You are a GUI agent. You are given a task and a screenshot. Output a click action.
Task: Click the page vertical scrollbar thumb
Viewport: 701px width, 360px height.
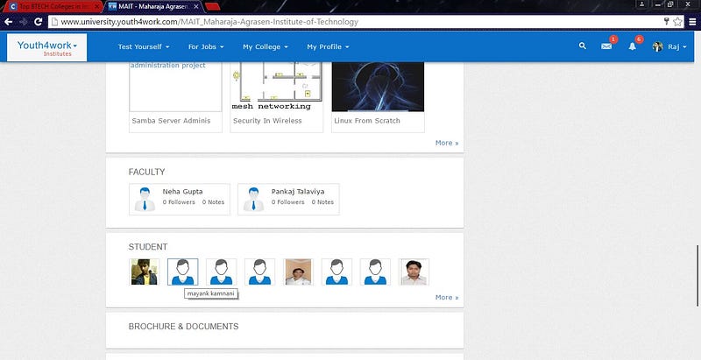click(x=697, y=276)
